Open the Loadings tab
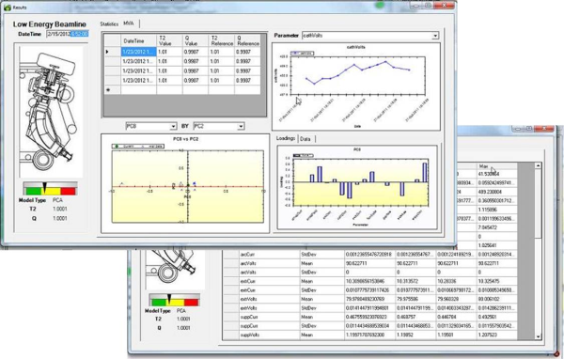The image size is (564, 359). tap(286, 138)
